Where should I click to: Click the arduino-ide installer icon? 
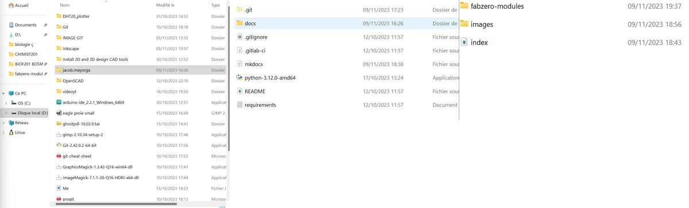click(59, 102)
